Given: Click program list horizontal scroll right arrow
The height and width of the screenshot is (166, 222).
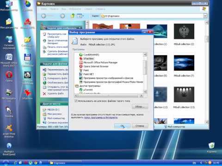Looking at the screenshot, I should tap(141, 95).
